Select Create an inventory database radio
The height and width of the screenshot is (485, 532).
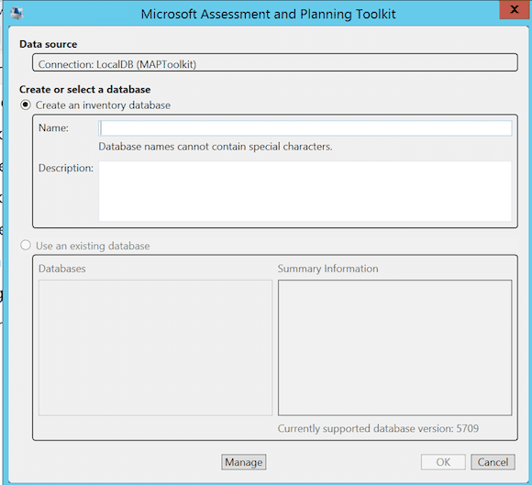tap(26, 105)
